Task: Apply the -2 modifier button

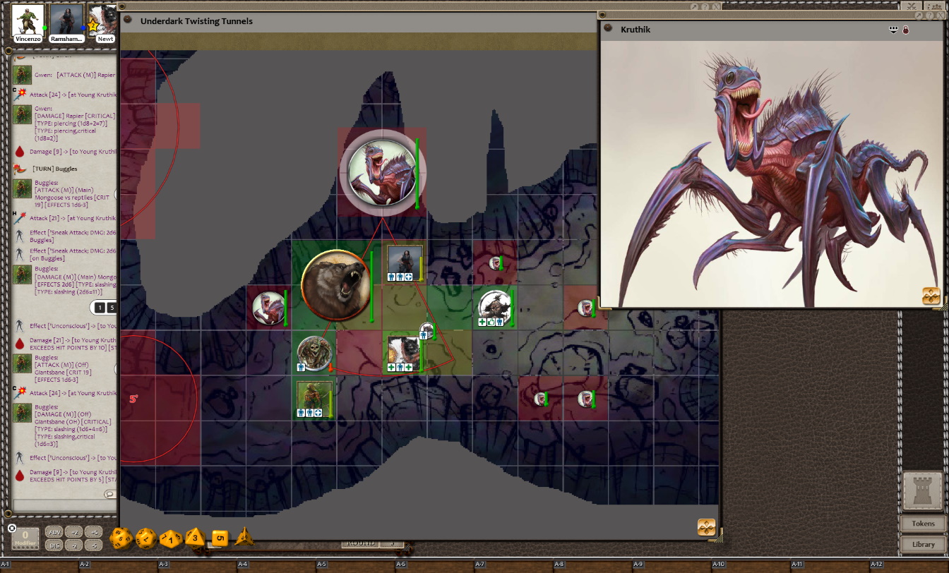Action: point(75,545)
